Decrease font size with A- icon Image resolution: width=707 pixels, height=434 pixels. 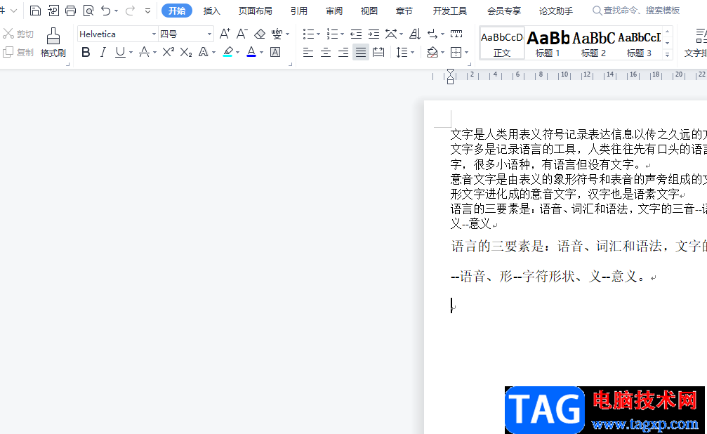pos(242,34)
